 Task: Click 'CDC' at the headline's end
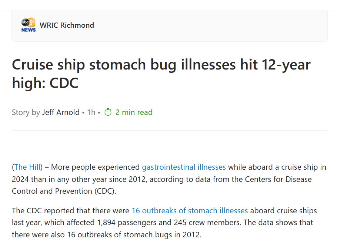(64, 83)
